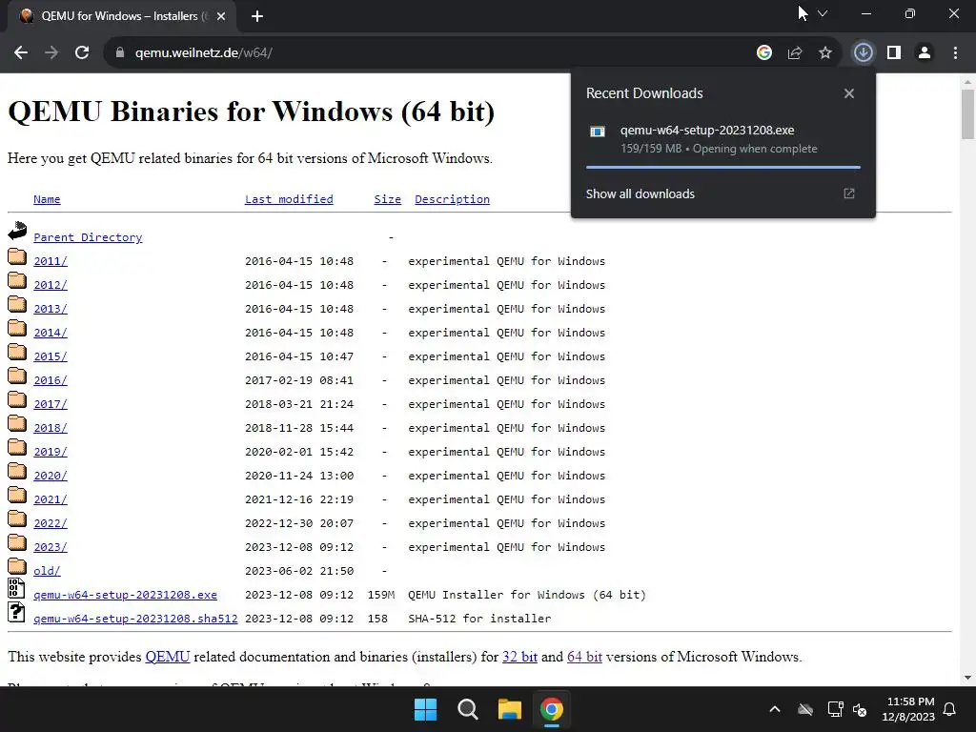Open the qemu-w64-setup-20231208.sha512 link

[x=135, y=618]
